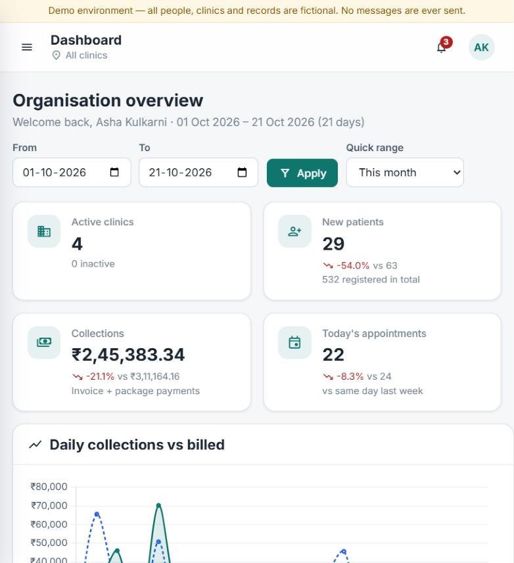Click the Daily collections vs billed heading
514x563 pixels.
coord(137,445)
